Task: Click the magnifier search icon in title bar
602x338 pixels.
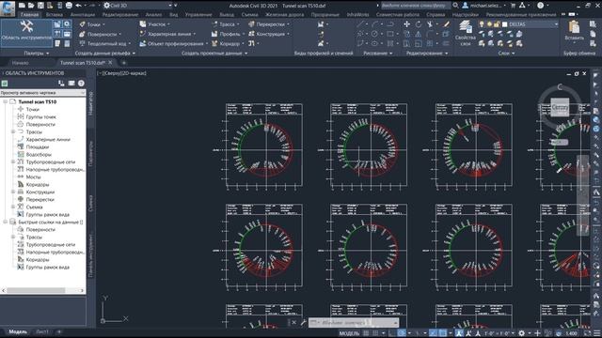Action: pos(455,6)
